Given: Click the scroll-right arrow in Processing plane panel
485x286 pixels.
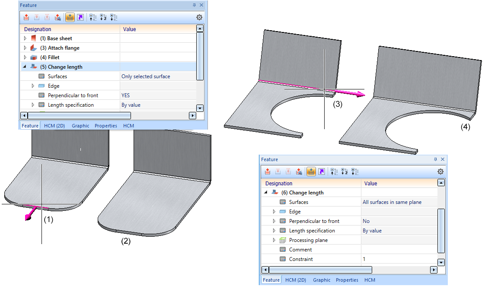Looking at the screenshot, I should click(x=434, y=270).
